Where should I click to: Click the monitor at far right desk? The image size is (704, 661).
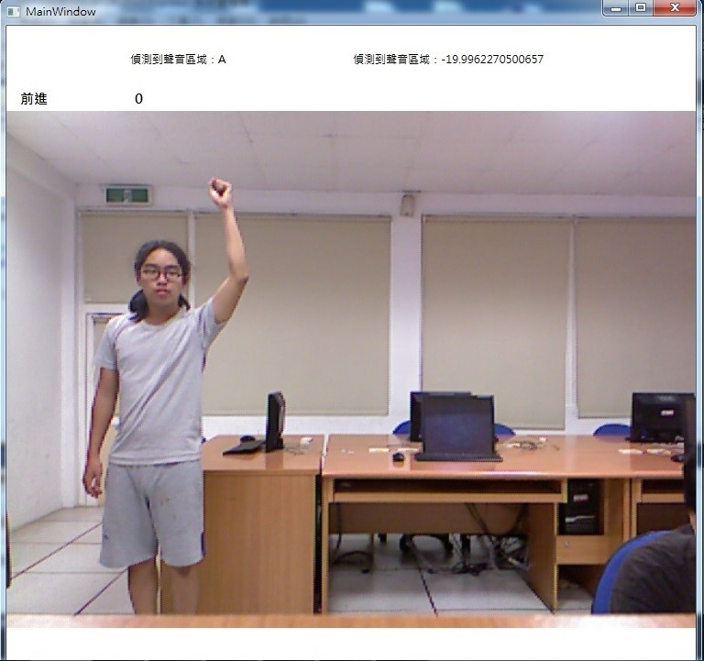[x=660, y=416]
